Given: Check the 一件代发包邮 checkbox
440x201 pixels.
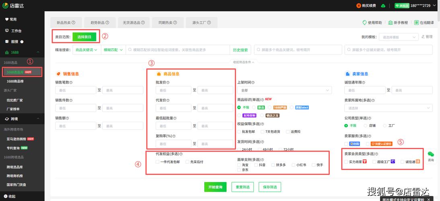Looking at the screenshot, I should (157, 162).
